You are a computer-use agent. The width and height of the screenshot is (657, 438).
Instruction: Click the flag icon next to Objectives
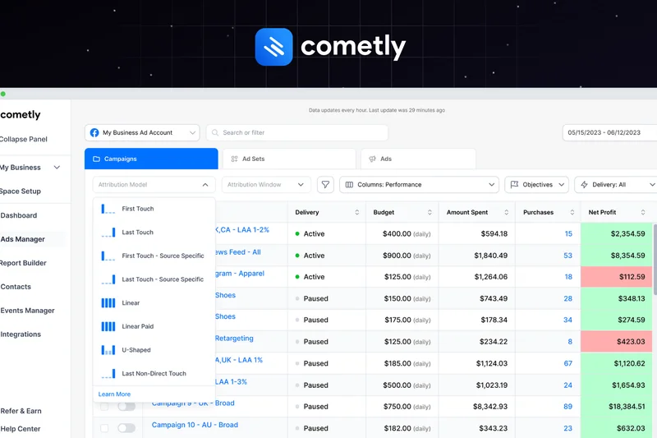click(x=514, y=184)
